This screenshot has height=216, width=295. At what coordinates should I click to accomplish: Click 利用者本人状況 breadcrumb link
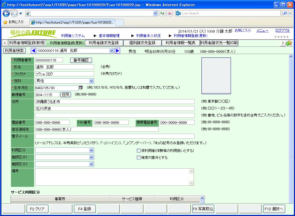tap(148, 36)
